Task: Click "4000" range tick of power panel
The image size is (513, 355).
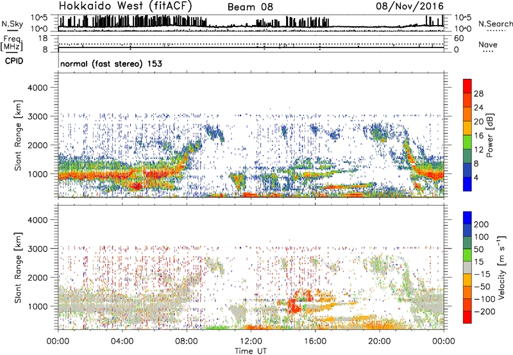Action: click(37, 88)
